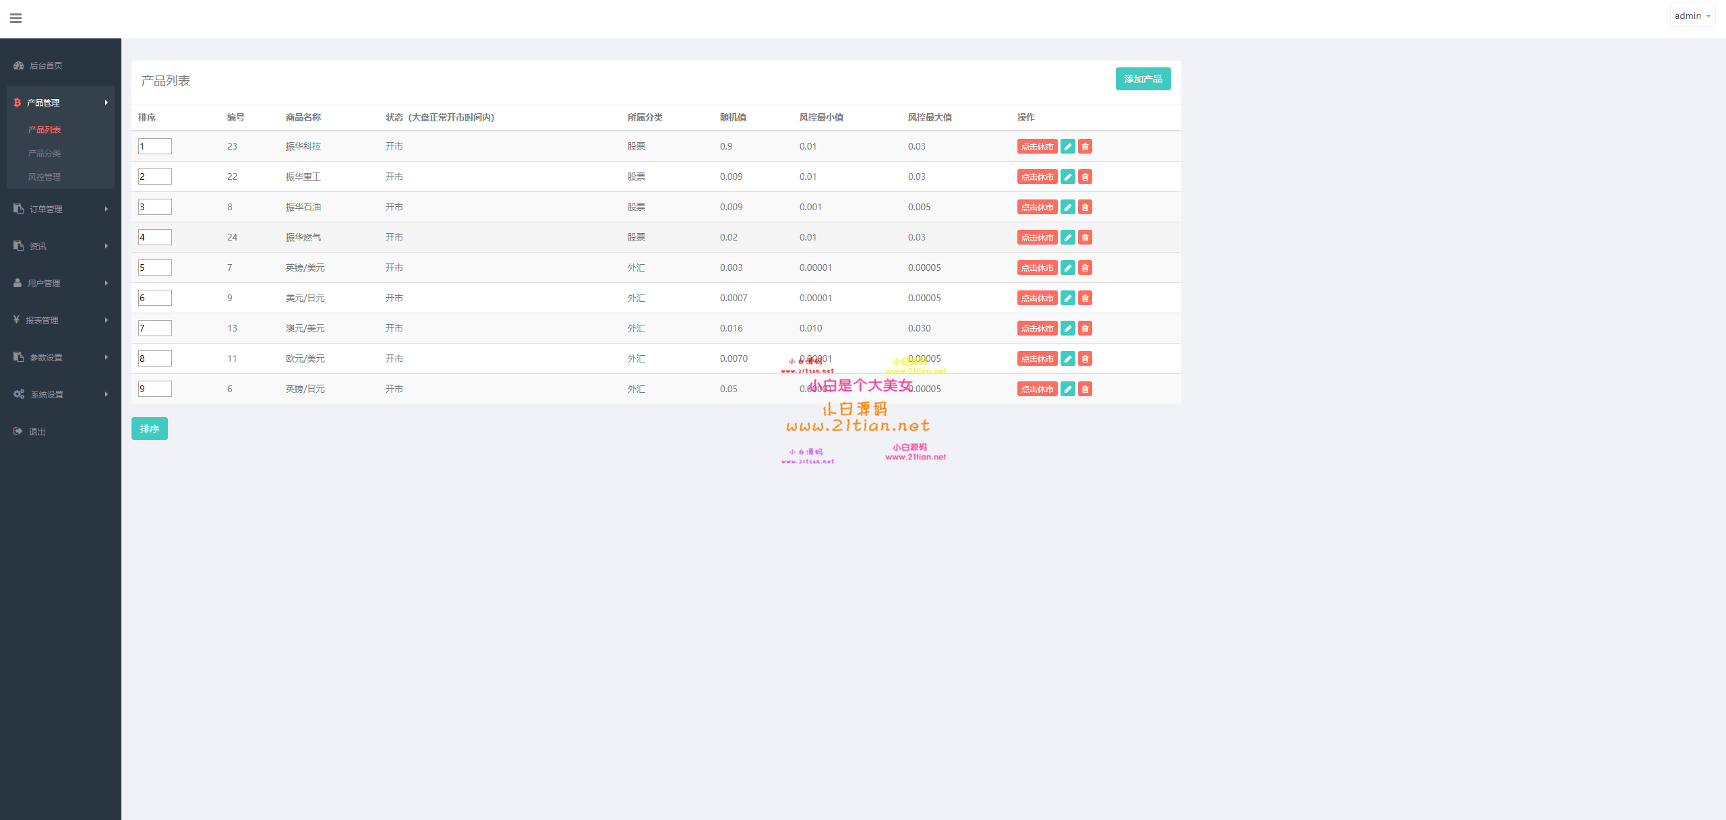The height and width of the screenshot is (820, 1726).
Task: Click the 添加产品 button
Action: point(1143,79)
